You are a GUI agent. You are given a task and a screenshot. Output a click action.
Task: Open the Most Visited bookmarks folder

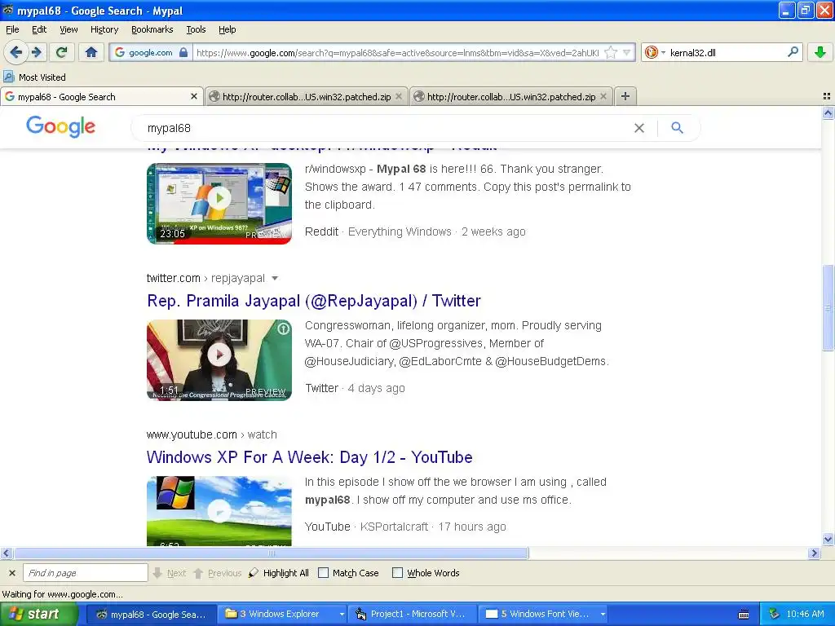tap(34, 77)
